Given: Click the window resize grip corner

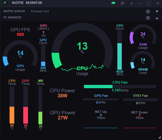Looking at the screenshot, I should 160,137.
